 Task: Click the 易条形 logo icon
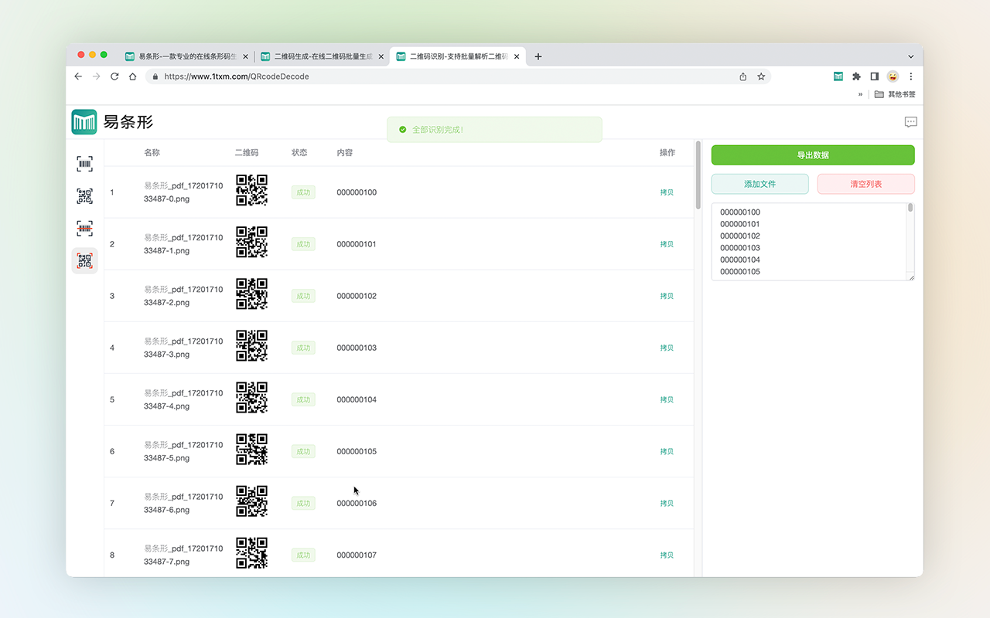[x=84, y=122]
